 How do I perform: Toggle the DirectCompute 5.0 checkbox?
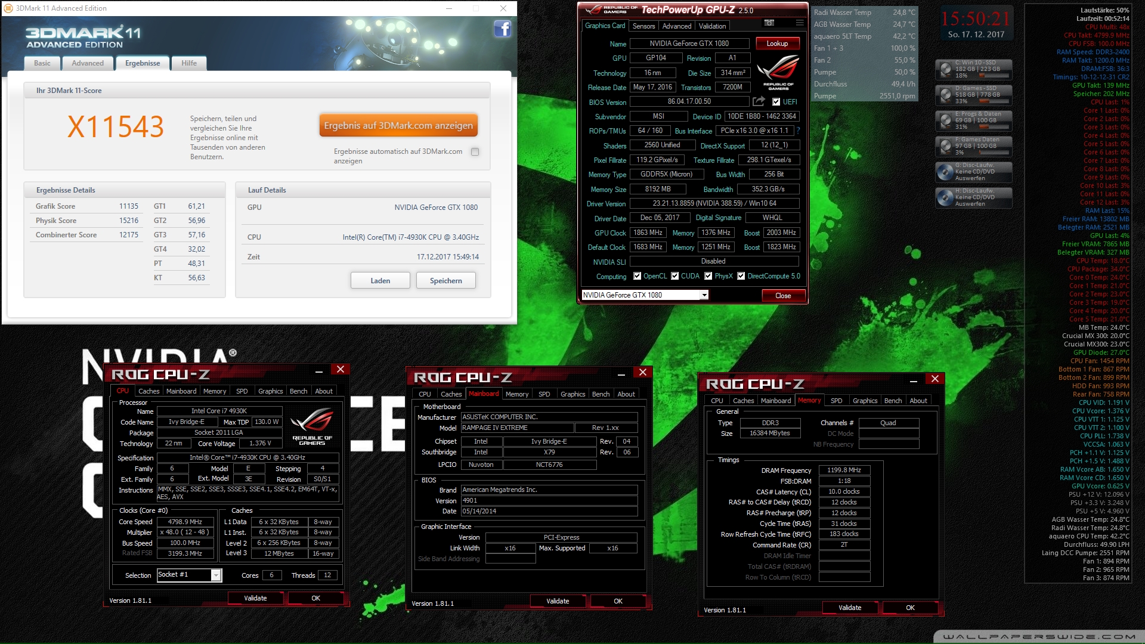point(741,276)
